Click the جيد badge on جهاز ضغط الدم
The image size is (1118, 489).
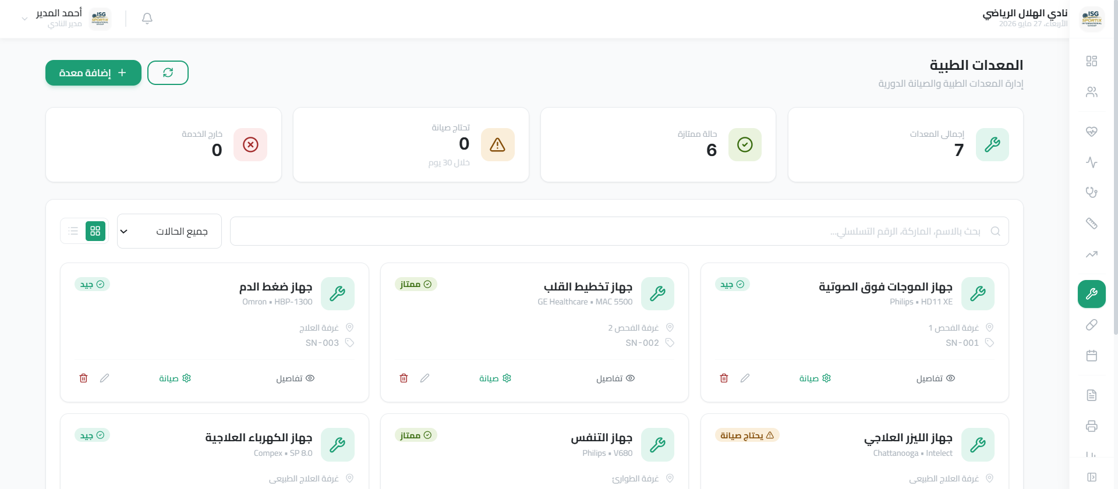tap(92, 284)
